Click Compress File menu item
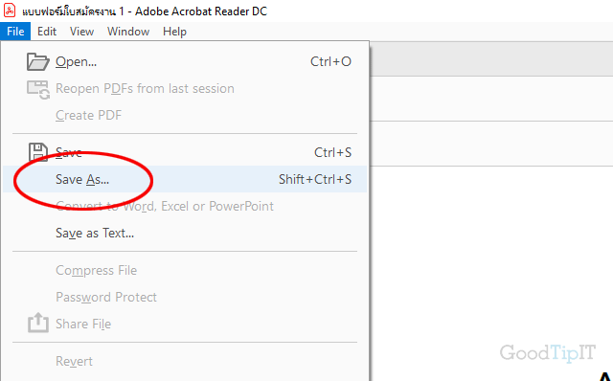 tap(185, 270)
